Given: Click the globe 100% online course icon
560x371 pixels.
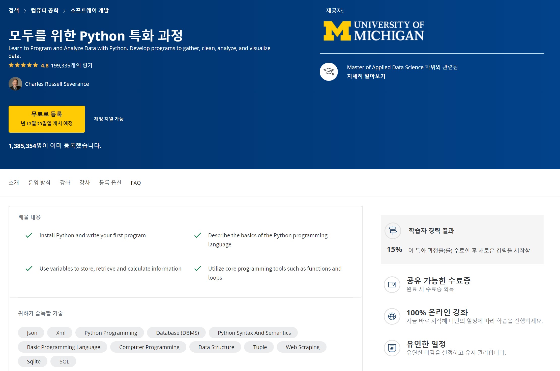Looking at the screenshot, I should click(392, 316).
